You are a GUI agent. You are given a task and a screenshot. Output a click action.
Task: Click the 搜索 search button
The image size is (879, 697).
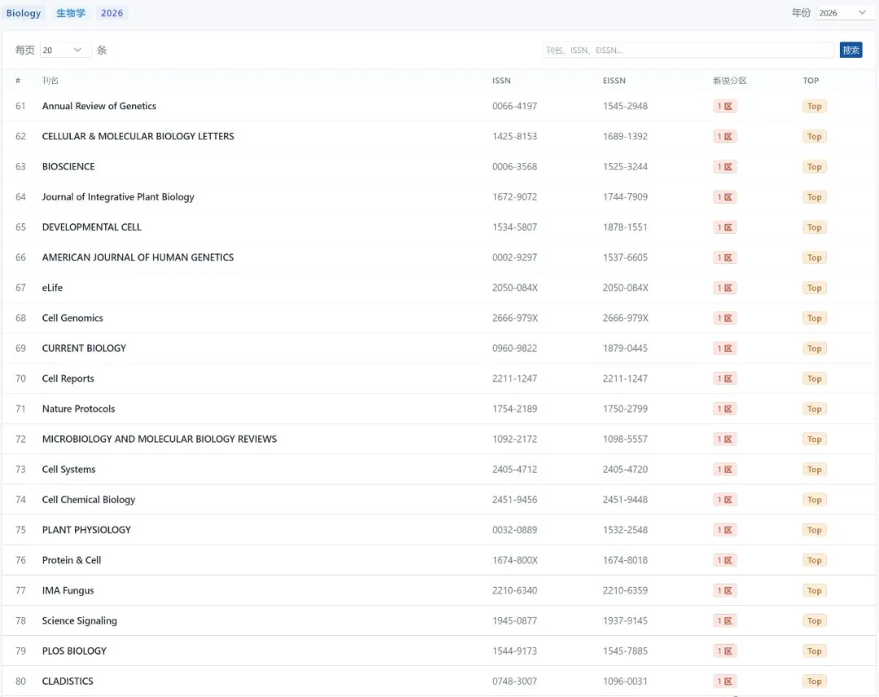851,50
